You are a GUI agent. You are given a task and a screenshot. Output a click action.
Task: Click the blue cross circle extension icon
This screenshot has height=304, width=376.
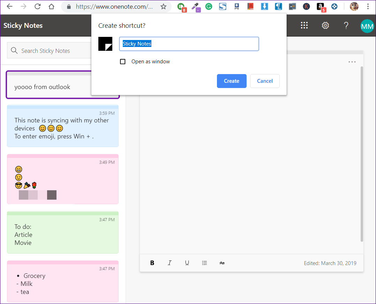pos(334,7)
